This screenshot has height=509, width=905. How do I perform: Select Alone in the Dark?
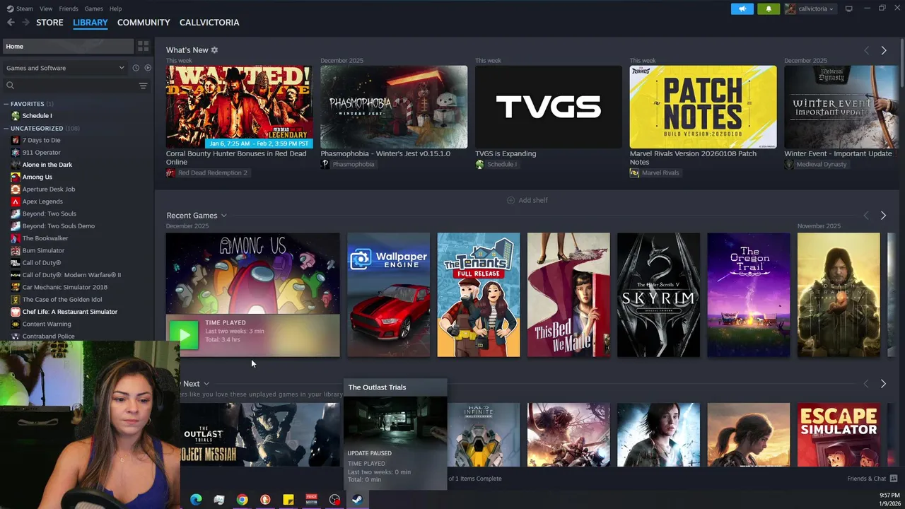pyautogui.click(x=47, y=165)
